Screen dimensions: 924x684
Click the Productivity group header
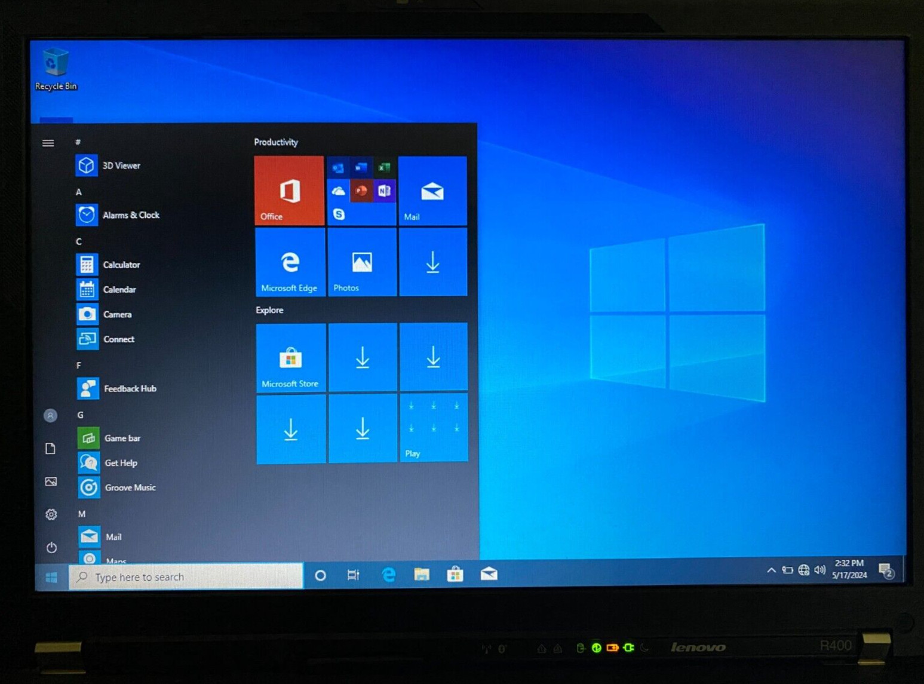point(276,142)
